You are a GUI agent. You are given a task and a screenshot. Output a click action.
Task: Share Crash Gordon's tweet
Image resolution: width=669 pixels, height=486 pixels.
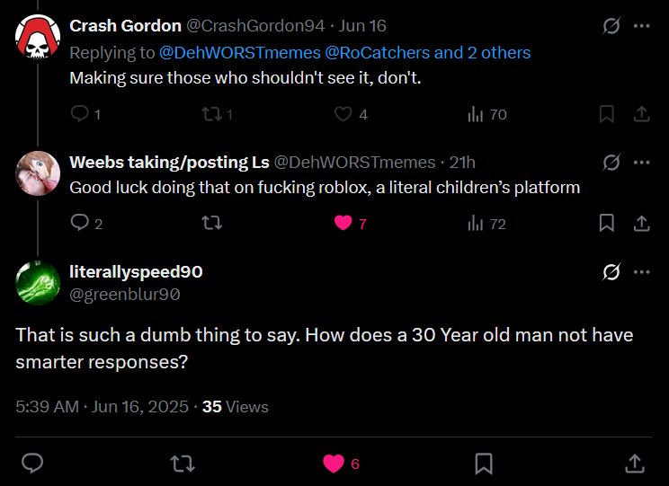pos(641,114)
